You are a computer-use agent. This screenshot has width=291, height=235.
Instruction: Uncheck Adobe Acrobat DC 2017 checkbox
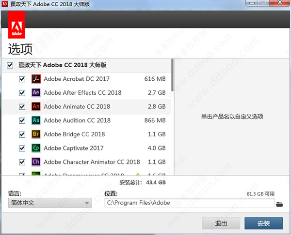coord(22,79)
